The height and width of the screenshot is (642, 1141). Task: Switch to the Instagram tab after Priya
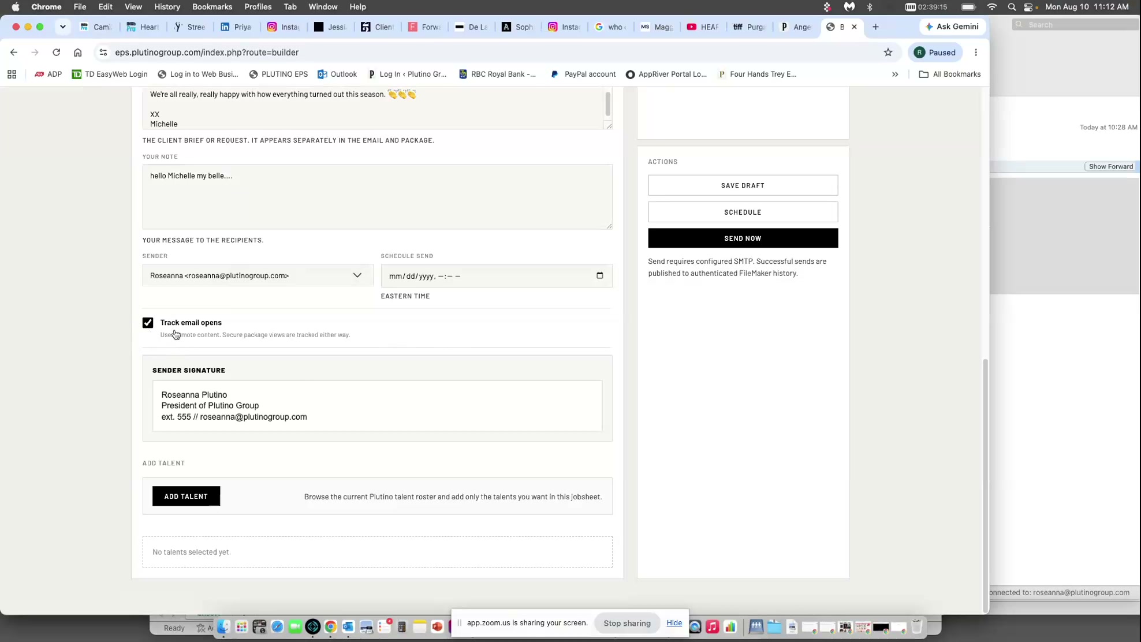point(283,27)
